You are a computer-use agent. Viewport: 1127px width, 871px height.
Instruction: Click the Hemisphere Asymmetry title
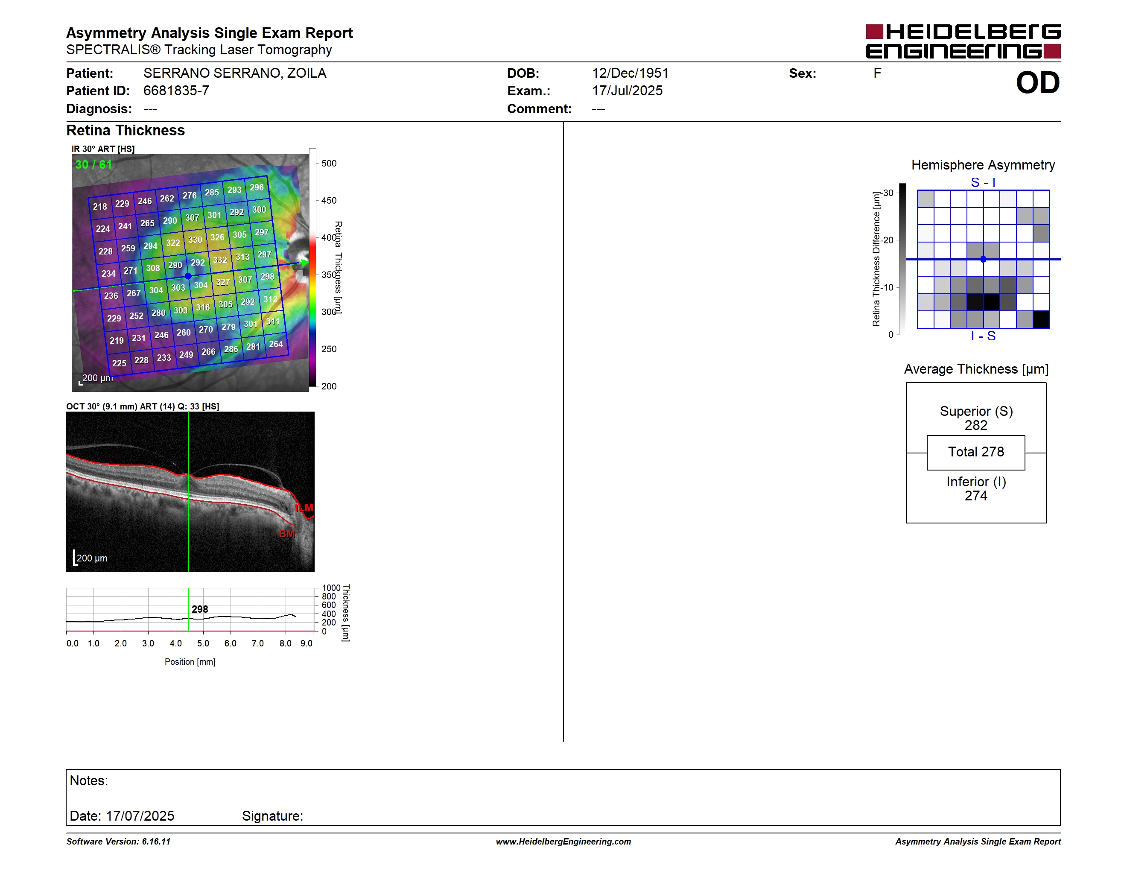pyautogui.click(x=983, y=165)
